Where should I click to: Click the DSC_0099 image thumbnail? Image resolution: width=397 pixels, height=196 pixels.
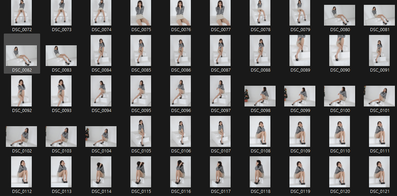pyautogui.click(x=300, y=96)
